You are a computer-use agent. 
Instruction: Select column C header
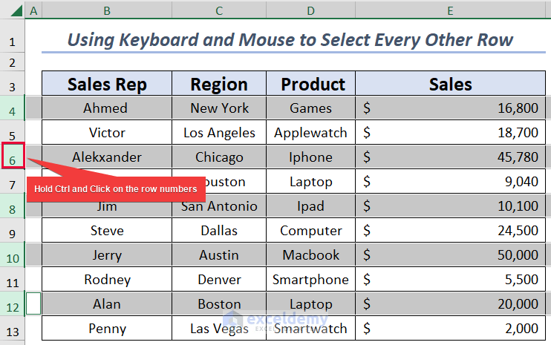(x=219, y=10)
